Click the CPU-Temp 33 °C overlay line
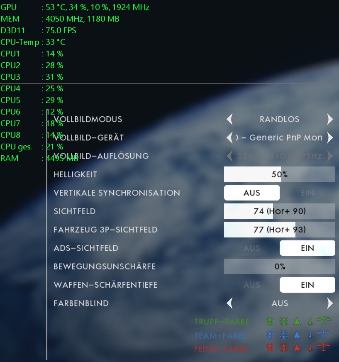339x362 pixels. 33,42
